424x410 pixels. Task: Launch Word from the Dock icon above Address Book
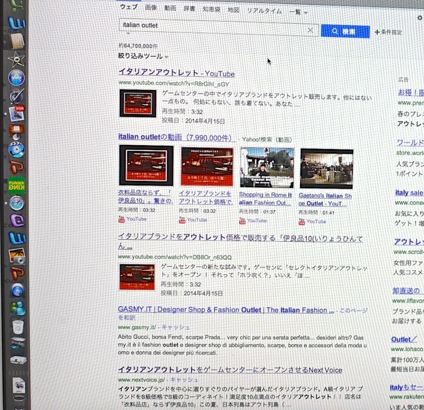pos(17,23)
